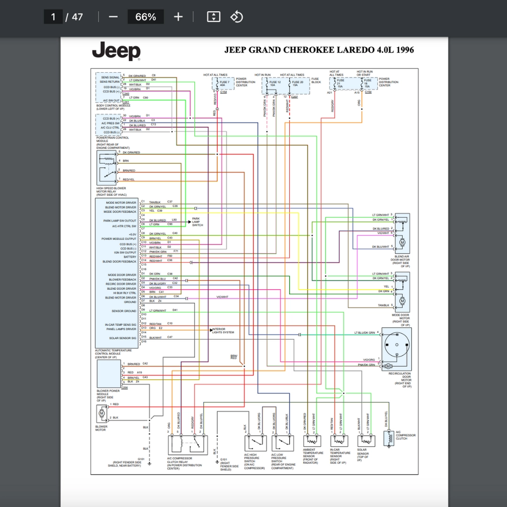The height and width of the screenshot is (507, 507).
Task: Edit the current page number field
Action: click(x=53, y=17)
